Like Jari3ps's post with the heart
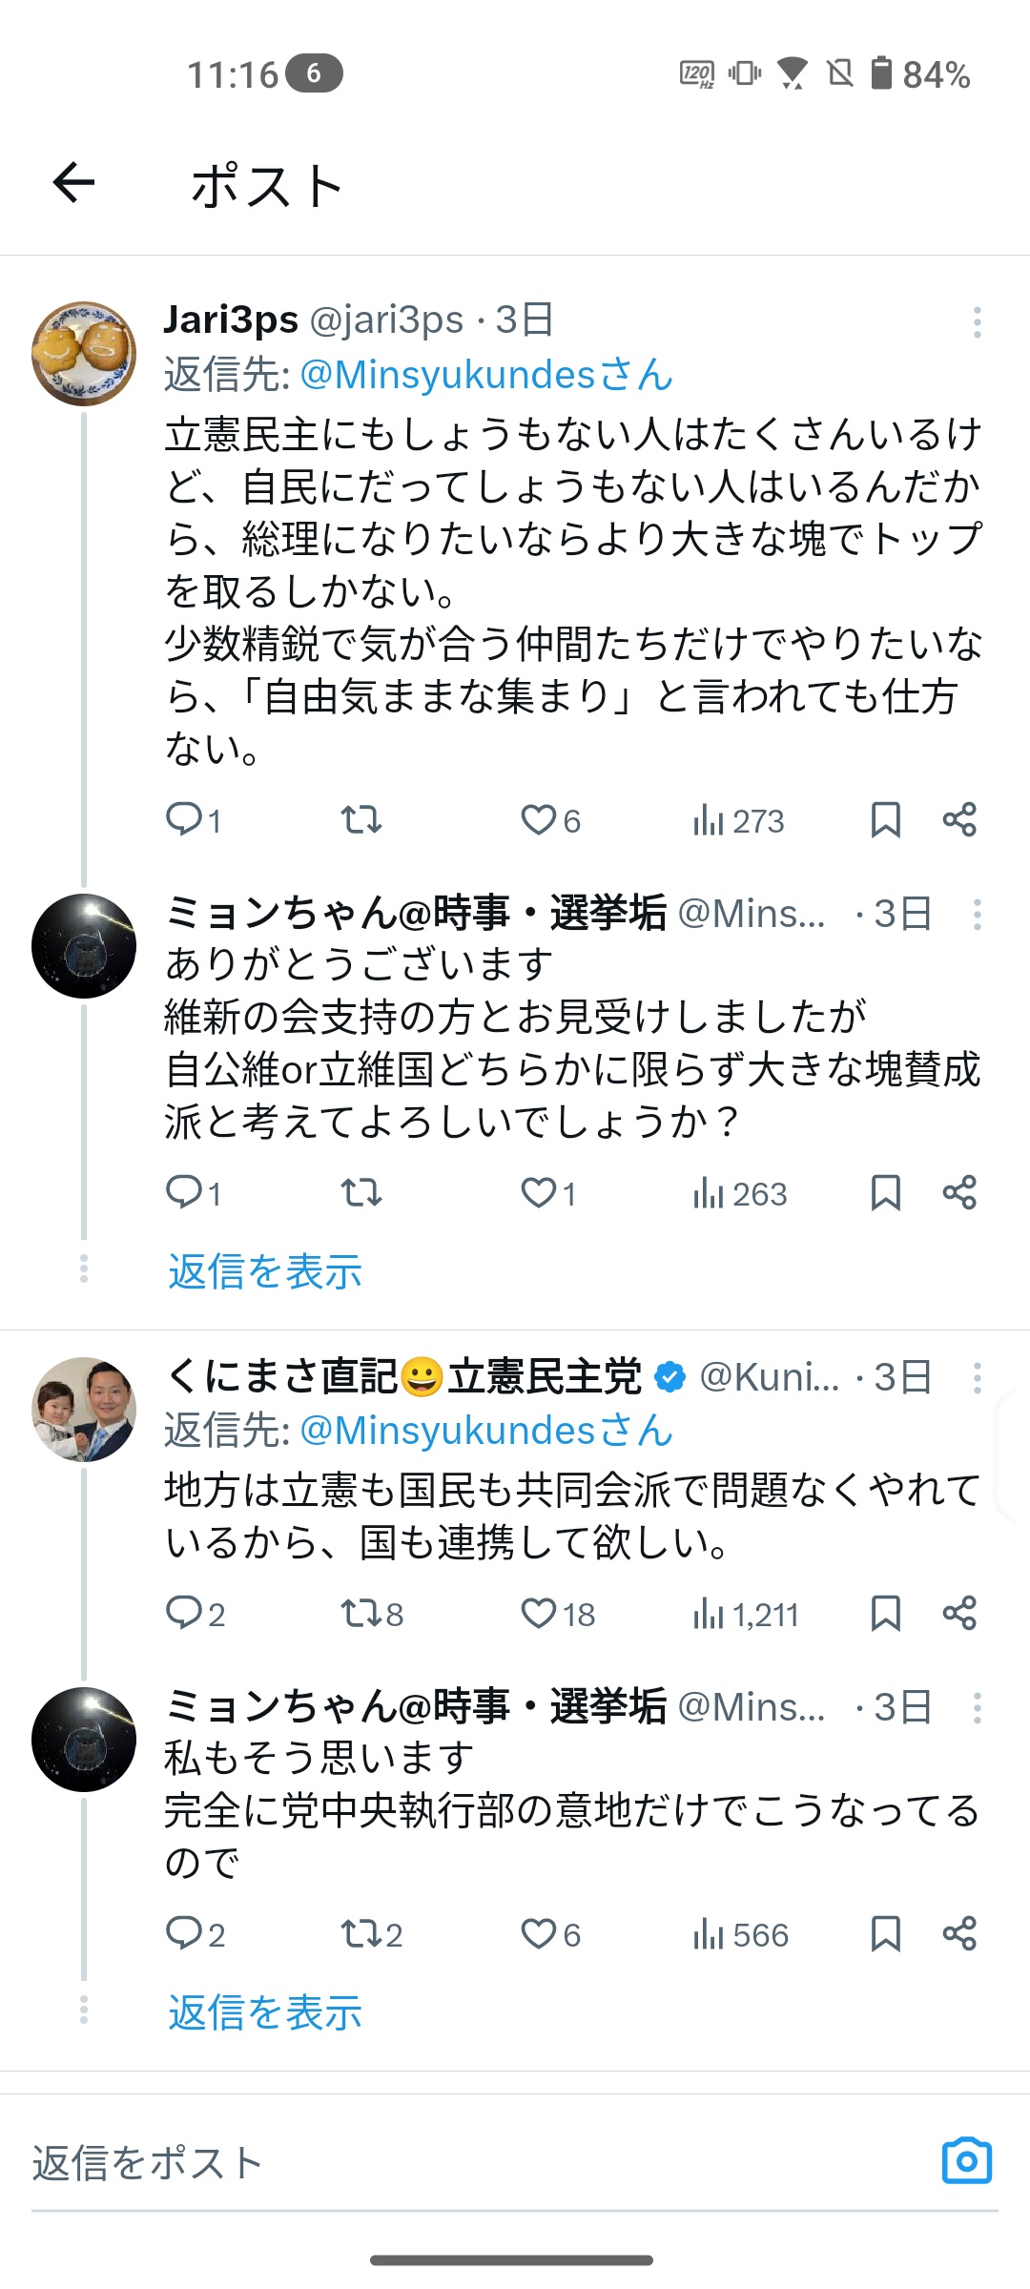 pos(539,820)
